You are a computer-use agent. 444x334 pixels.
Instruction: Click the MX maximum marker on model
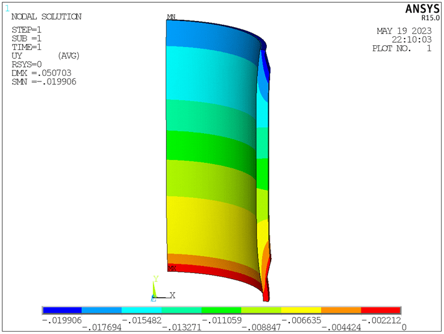172,268
